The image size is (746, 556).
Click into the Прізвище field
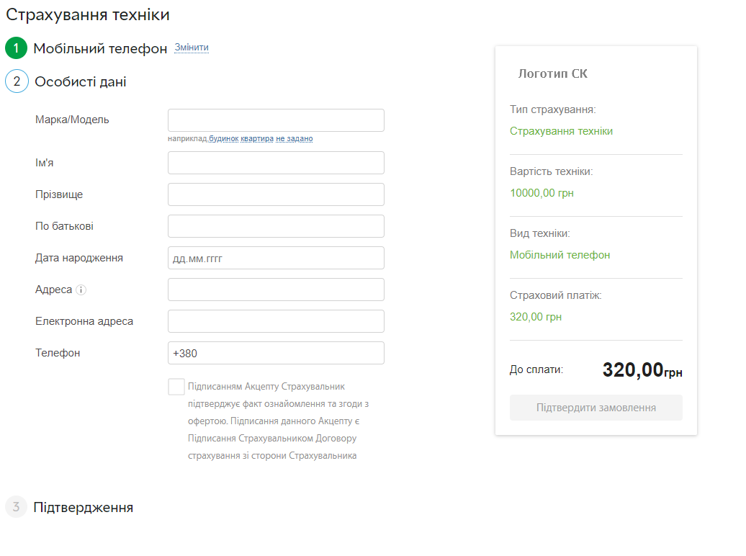[276, 194]
